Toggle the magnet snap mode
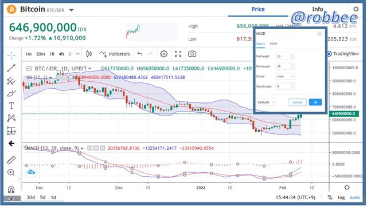 point(11,189)
